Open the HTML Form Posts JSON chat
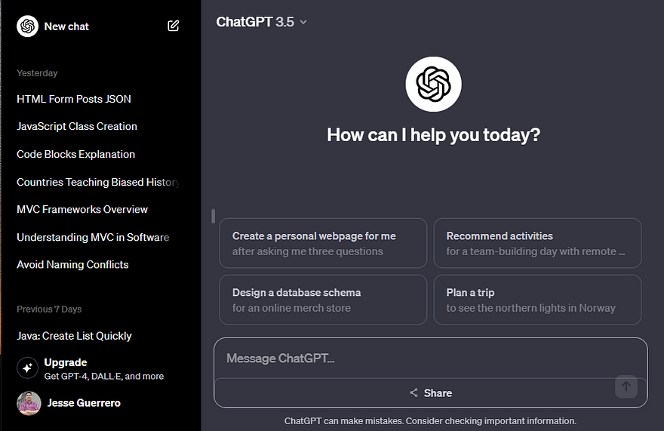 pos(74,99)
